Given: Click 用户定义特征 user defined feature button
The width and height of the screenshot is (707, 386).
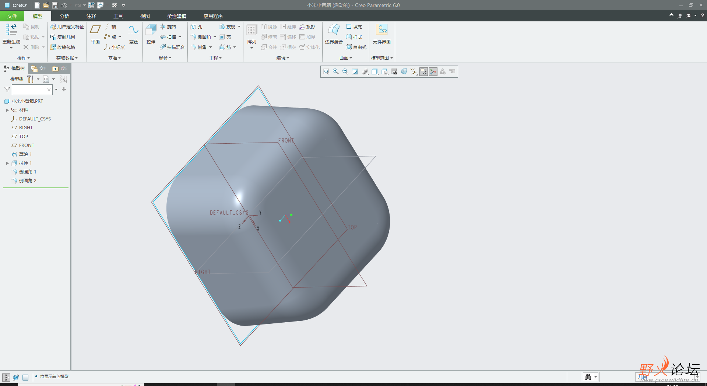Looking at the screenshot, I should tap(67, 27).
